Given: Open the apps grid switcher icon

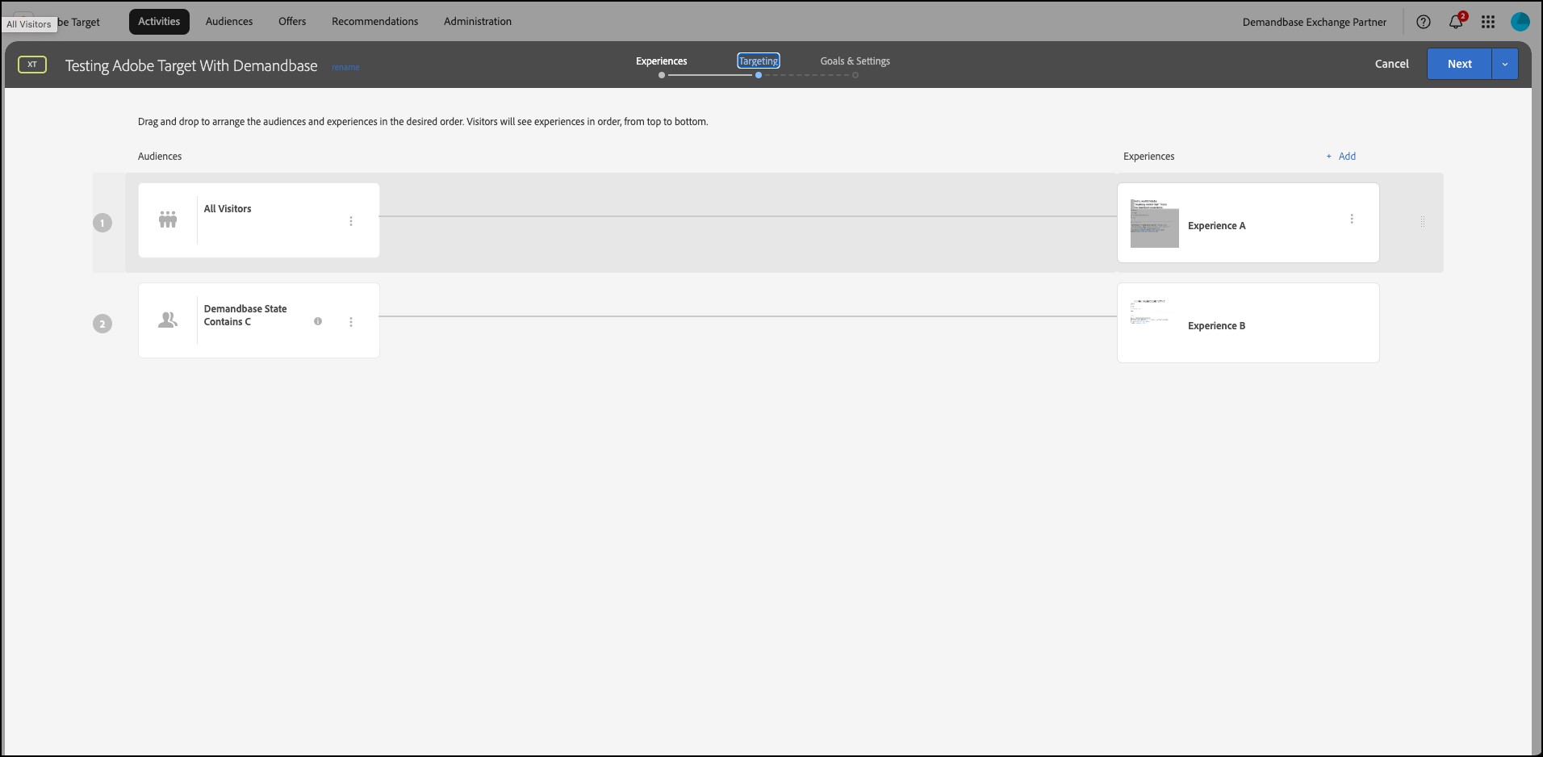Looking at the screenshot, I should click(x=1488, y=22).
